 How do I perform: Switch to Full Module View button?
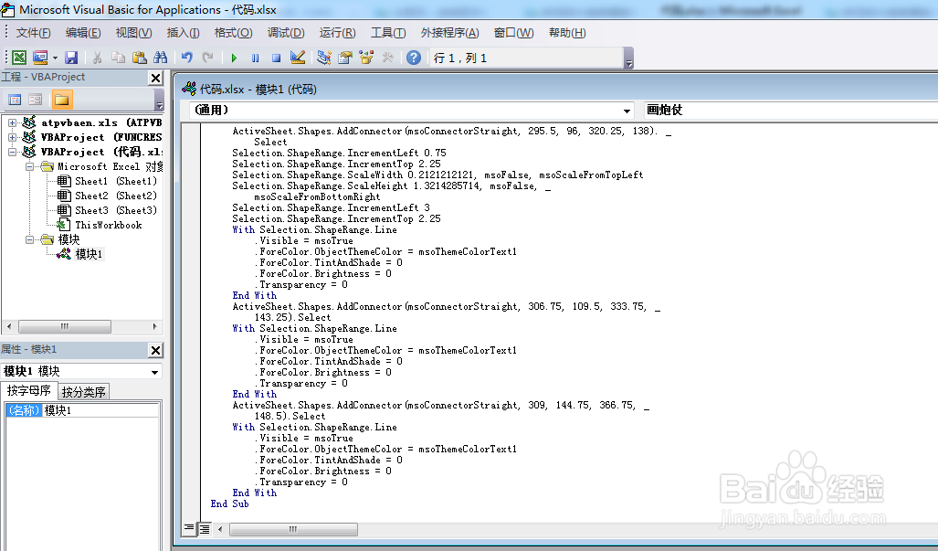pos(205,528)
